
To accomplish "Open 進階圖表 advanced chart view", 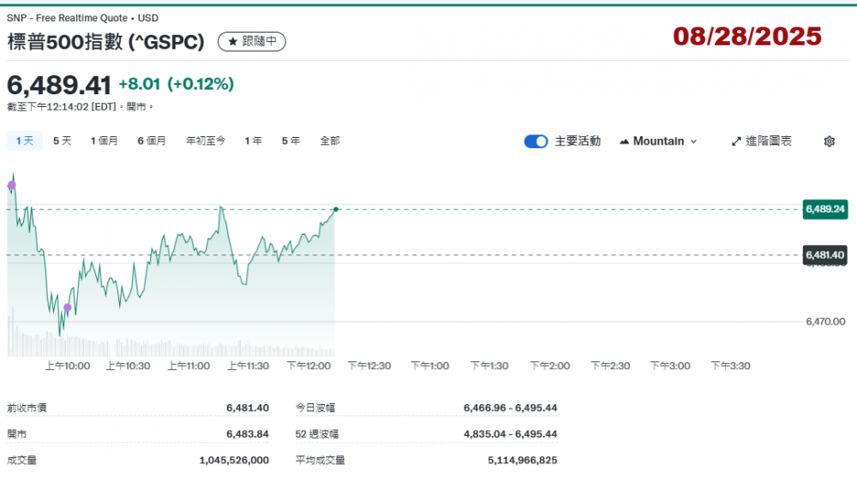I will pyautogui.click(x=761, y=141).
